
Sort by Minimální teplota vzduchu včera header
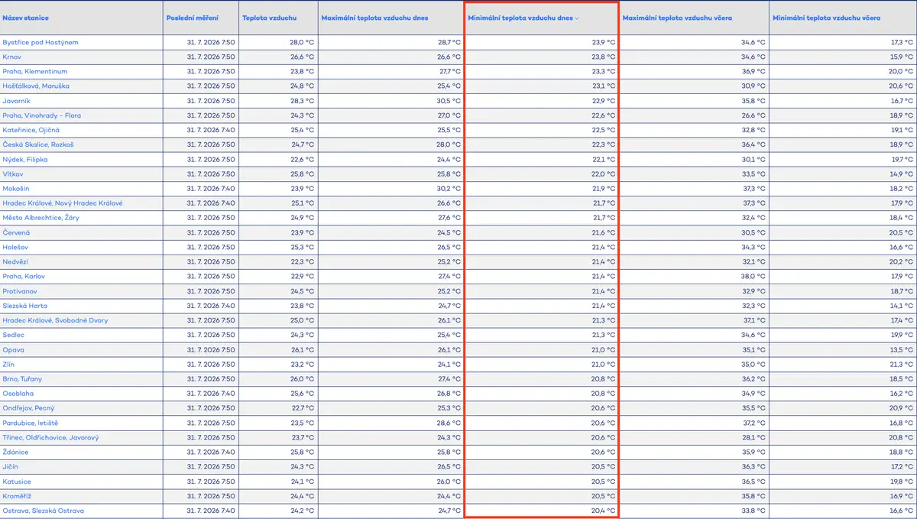tap(825, 18)
